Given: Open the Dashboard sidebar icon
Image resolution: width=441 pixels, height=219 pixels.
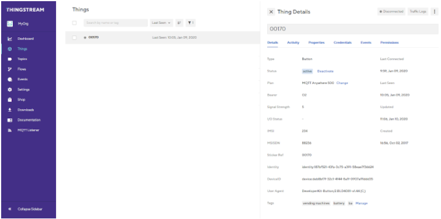Looking at the screenshot, I should [x=10, y=39].
